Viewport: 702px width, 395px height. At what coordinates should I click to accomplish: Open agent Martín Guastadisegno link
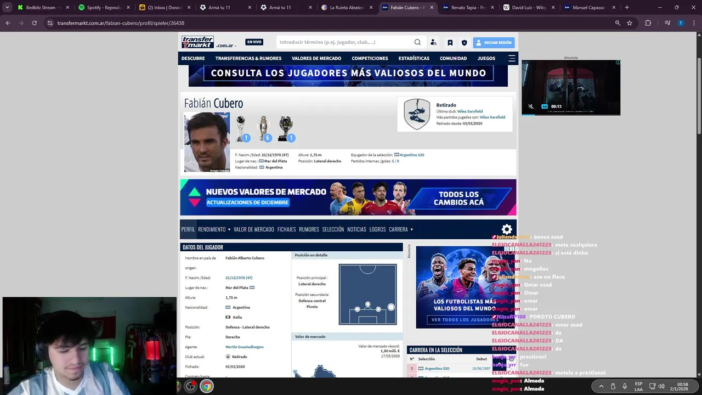245,347
